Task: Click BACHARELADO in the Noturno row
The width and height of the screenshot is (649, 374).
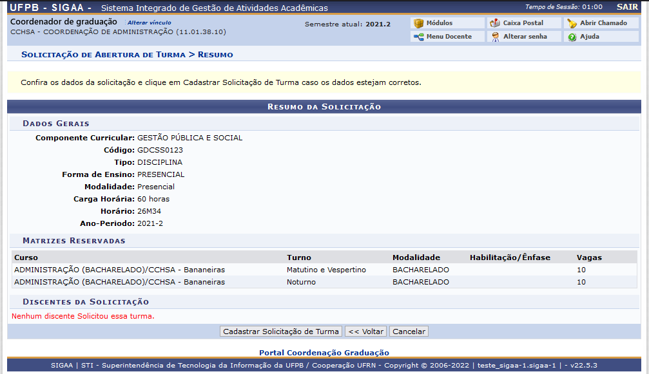Action: (x=420, y=282)
